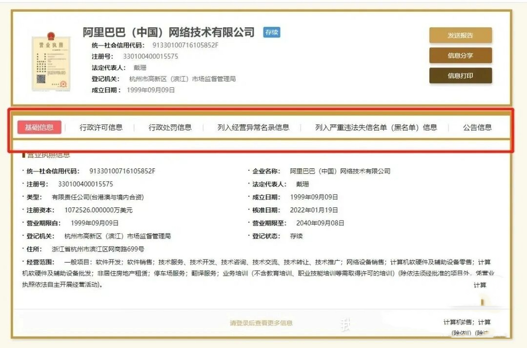The height and width of the screenshot is (348, 527).
Task: Click address 浙江省杭州市滨江区网商路699号
Action: (x=98, y=249)
